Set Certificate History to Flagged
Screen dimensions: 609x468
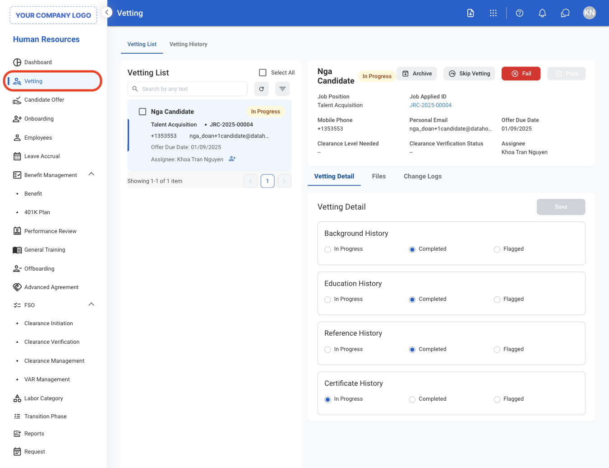(497, 399)
